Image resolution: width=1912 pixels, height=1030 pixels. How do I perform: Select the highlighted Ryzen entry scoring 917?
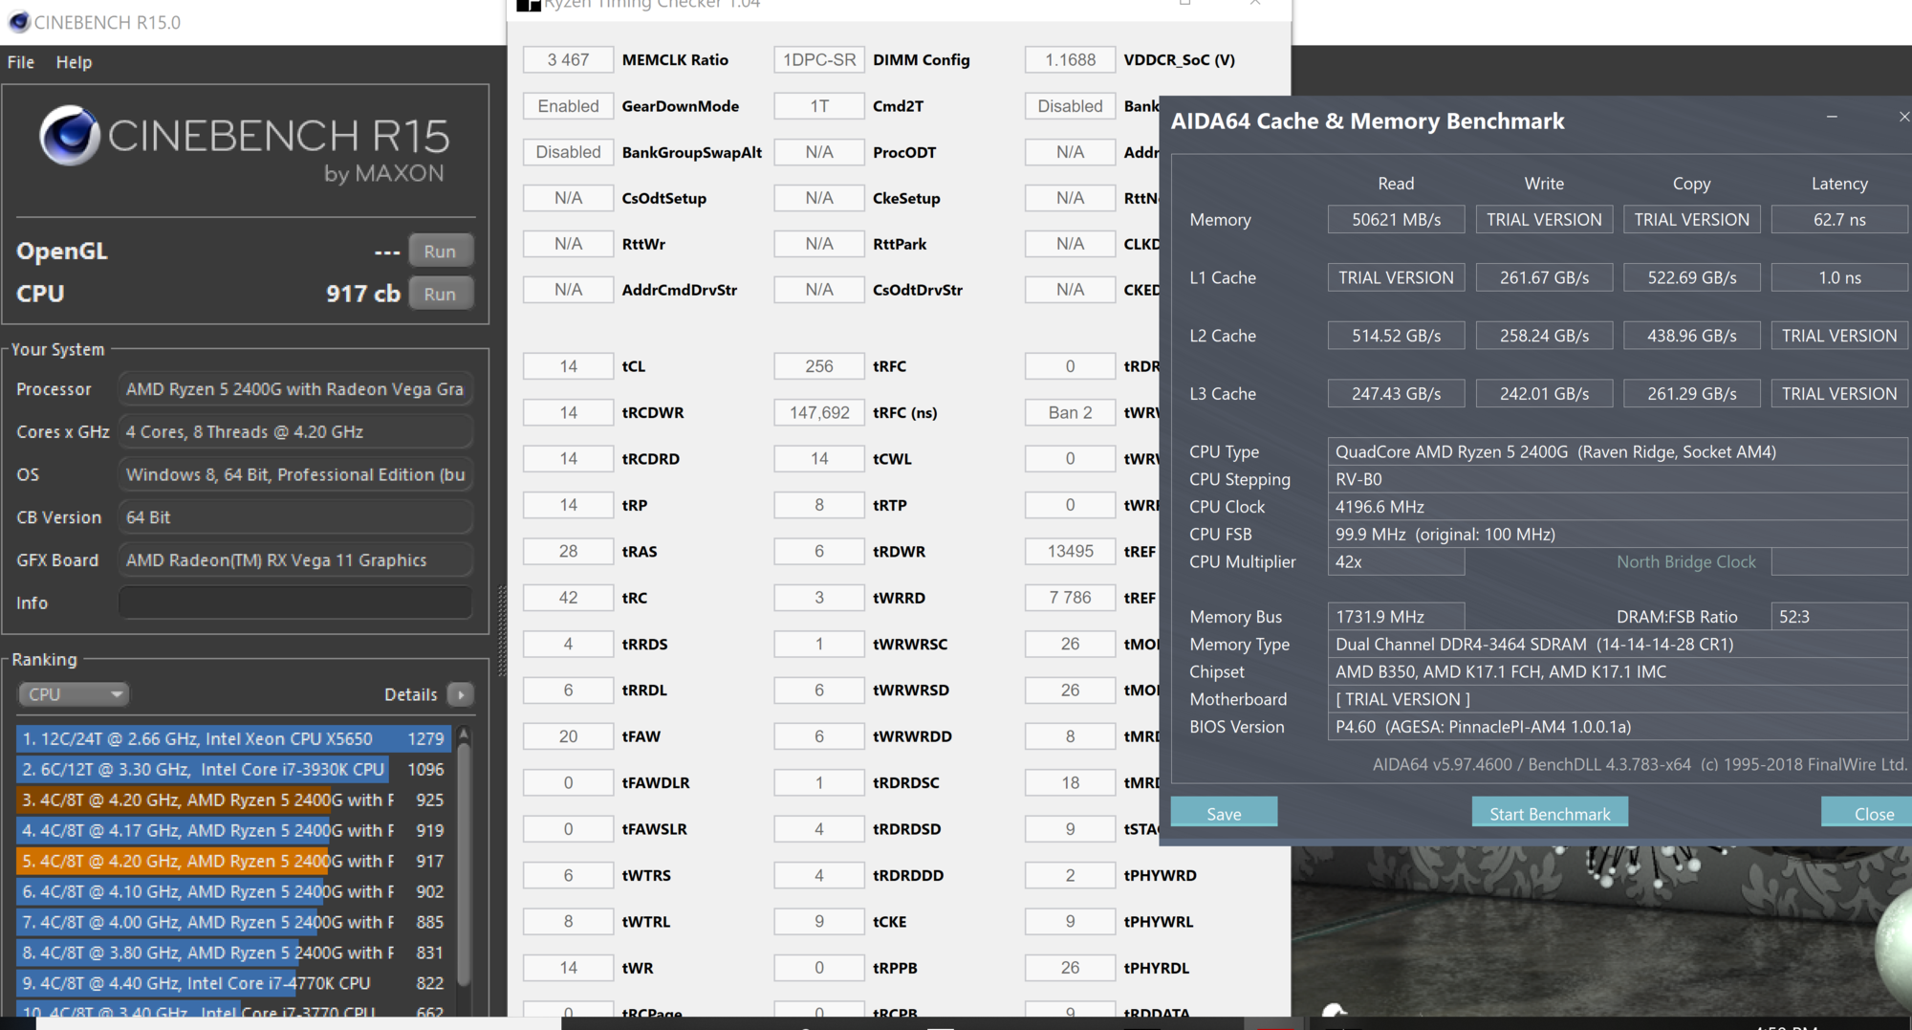point(233,861)
